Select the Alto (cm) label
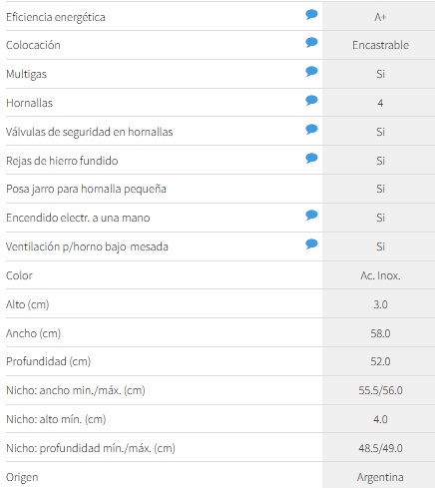 pyautogui.click(x=28, y=304)
